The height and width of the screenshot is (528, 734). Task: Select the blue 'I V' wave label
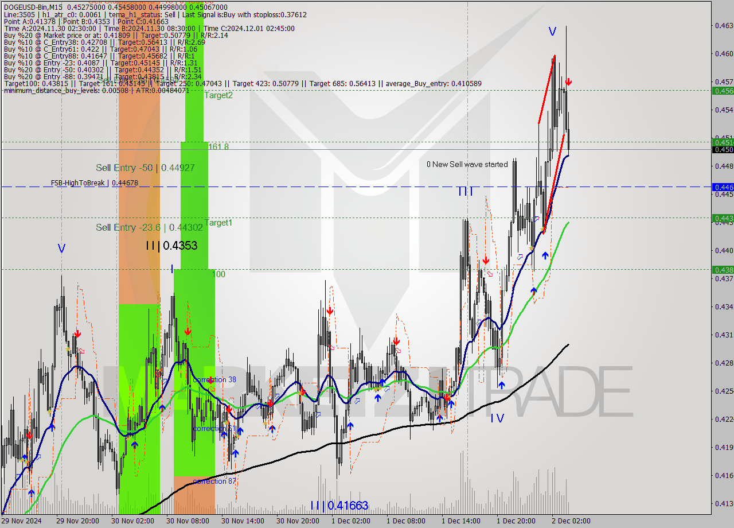pos(497,418)
